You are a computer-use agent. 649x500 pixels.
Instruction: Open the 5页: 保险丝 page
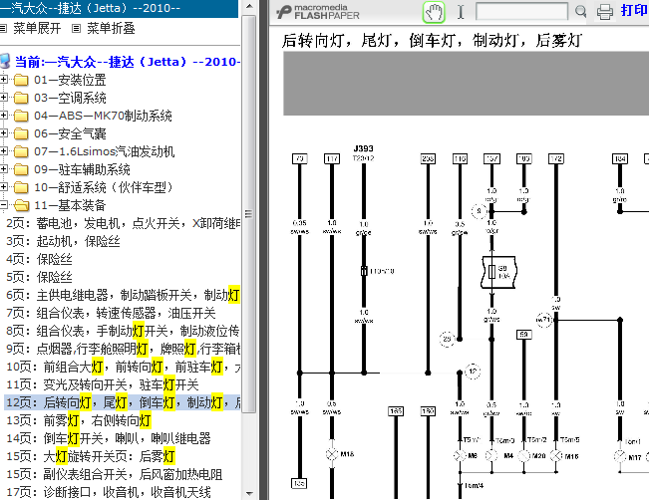coord(39,277)
